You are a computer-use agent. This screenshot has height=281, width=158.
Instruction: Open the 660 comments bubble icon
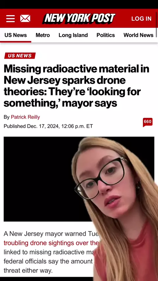[147, 122]
